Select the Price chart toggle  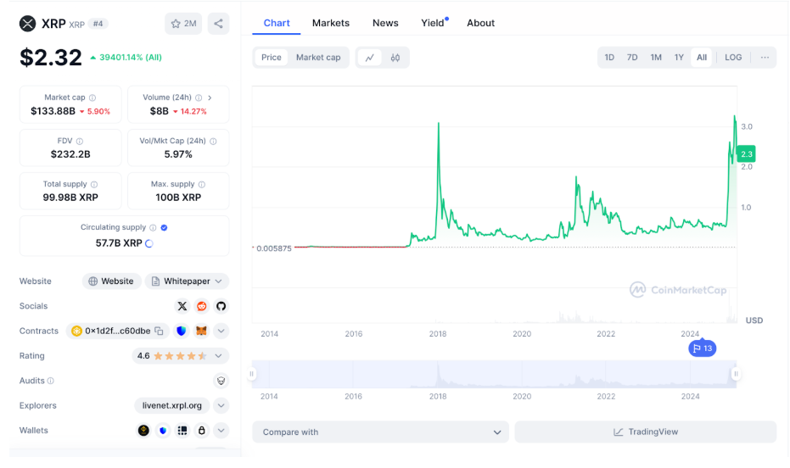(272, 58)
